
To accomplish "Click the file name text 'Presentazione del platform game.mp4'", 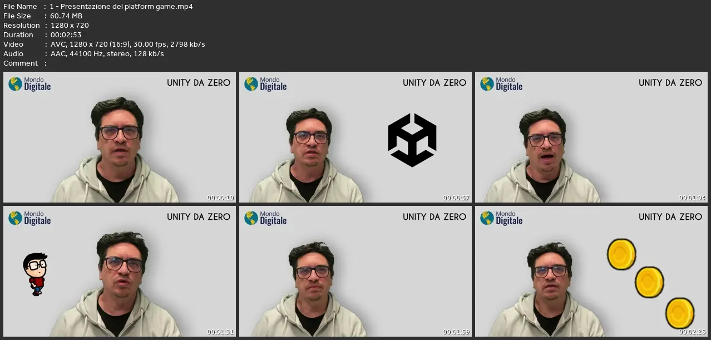I will point(125,7).
